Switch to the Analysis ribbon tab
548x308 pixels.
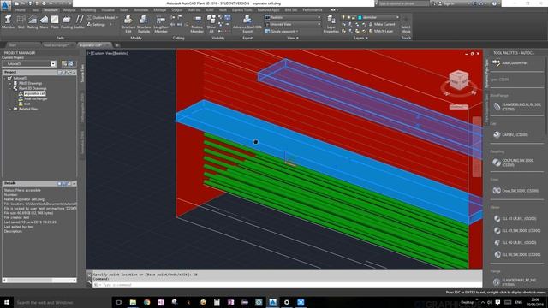[x=69, y=10]
